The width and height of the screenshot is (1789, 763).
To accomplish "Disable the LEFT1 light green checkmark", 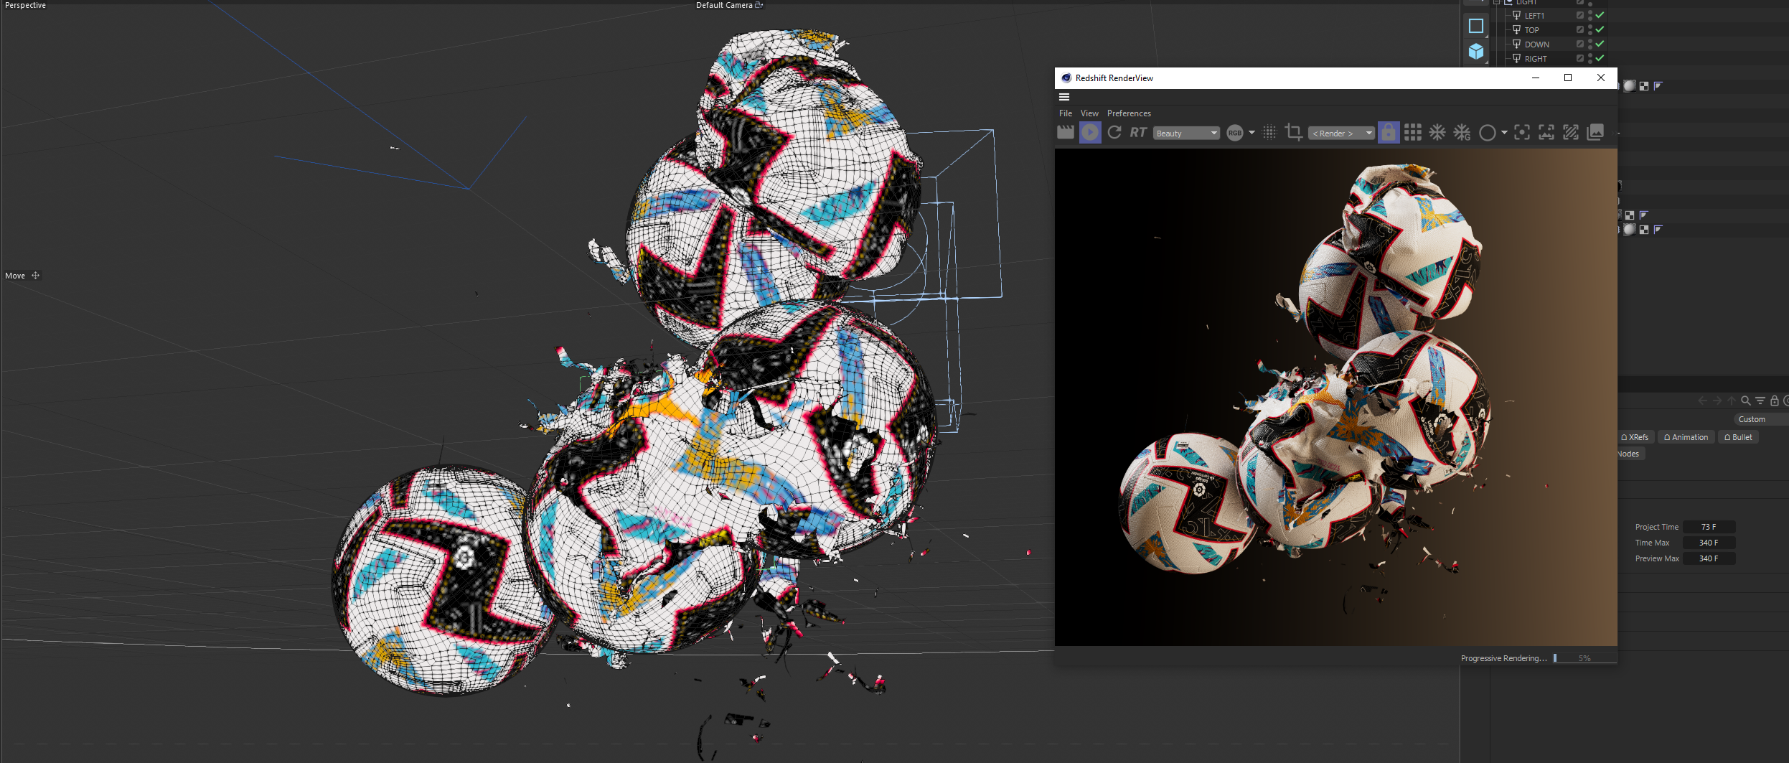I will pos(1600,15).
